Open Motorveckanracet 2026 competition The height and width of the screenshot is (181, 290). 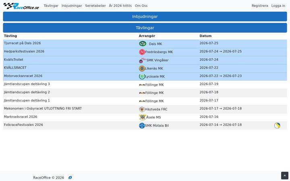coord(23,76)
